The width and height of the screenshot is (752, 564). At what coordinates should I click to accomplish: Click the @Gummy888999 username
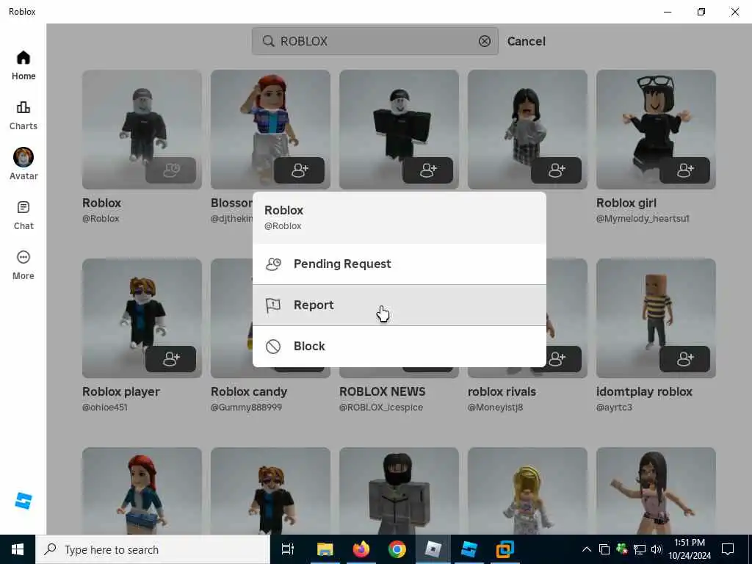[247, 407]
